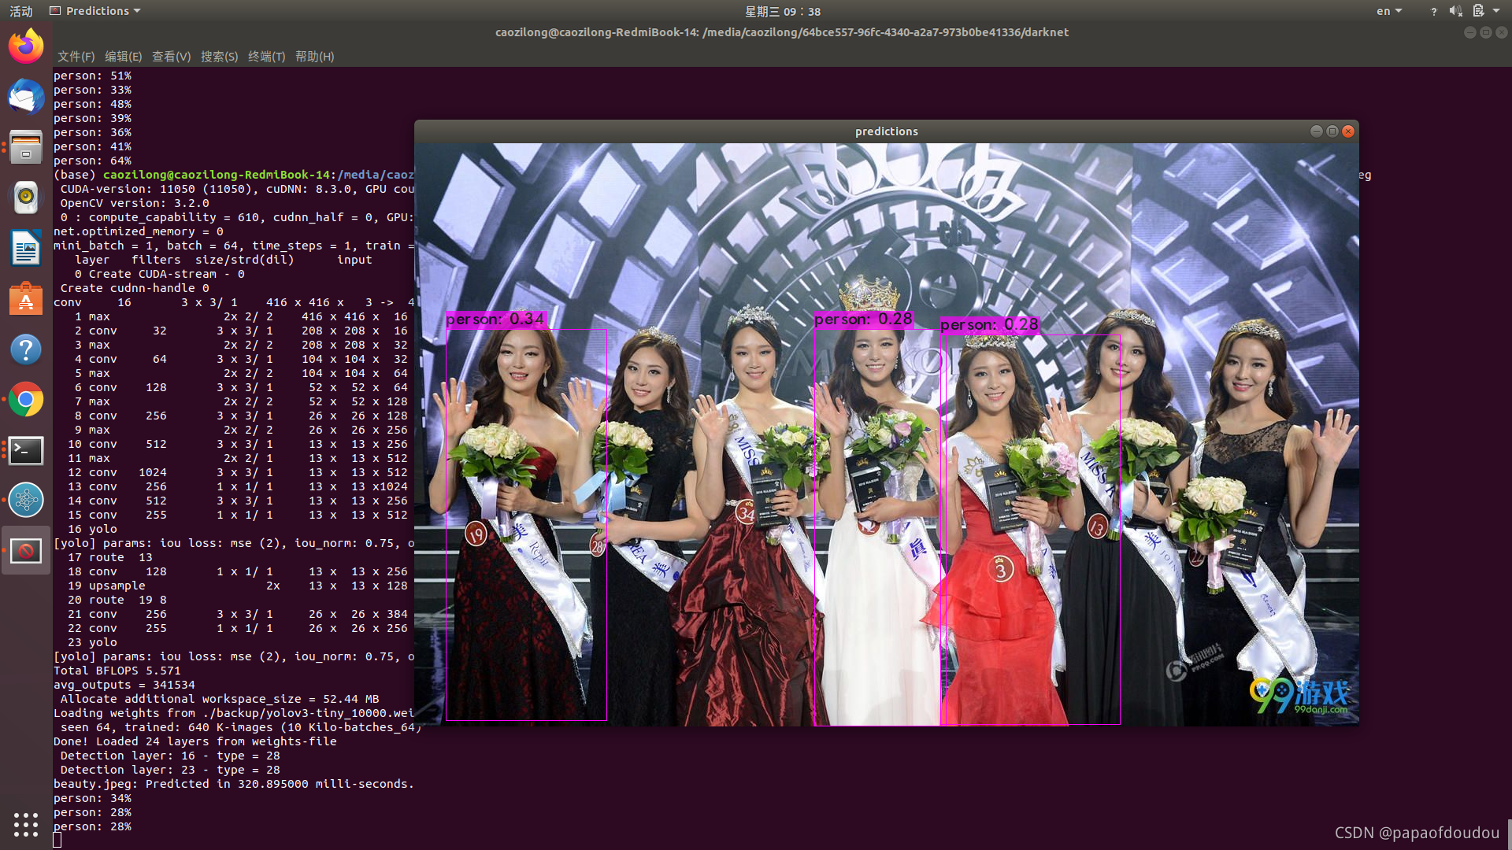This screenshot has width=1512, height=850.
Task: Minimize the predictions image window
Action: [1316, 131]
